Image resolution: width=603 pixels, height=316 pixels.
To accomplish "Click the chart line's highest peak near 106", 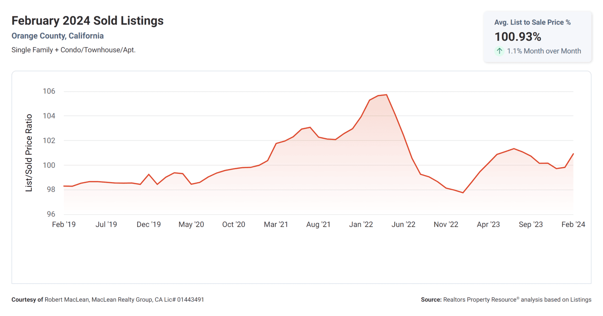I will (387, 95).
